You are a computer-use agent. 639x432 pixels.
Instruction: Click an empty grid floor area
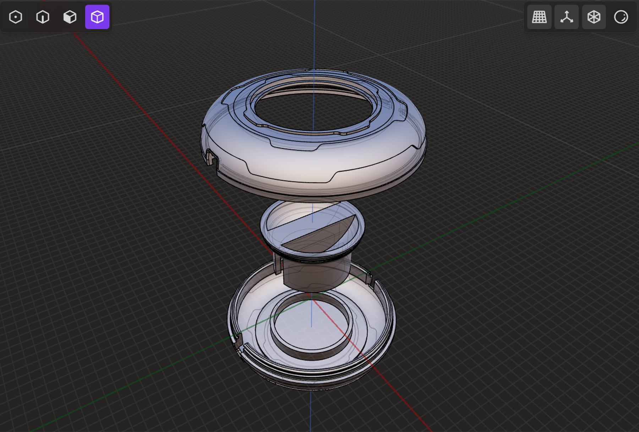pos(106,284)
